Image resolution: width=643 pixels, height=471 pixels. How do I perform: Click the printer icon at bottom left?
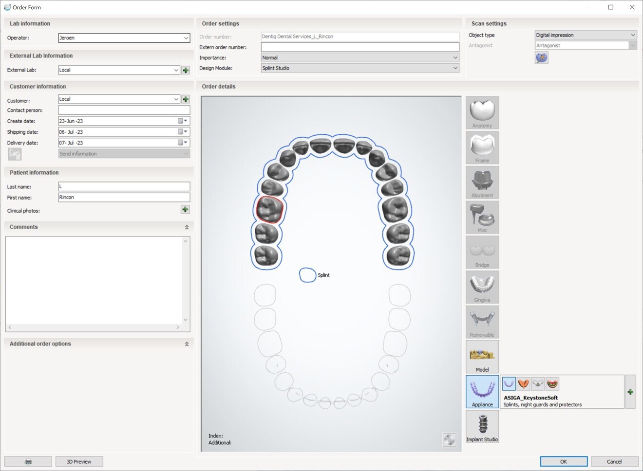pyautogui.click(x=28, y=461)
